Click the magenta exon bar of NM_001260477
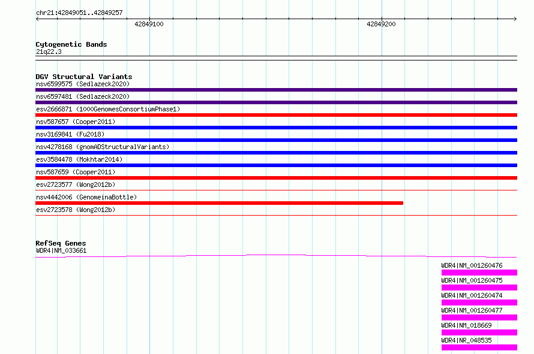 tap(479, 317)
